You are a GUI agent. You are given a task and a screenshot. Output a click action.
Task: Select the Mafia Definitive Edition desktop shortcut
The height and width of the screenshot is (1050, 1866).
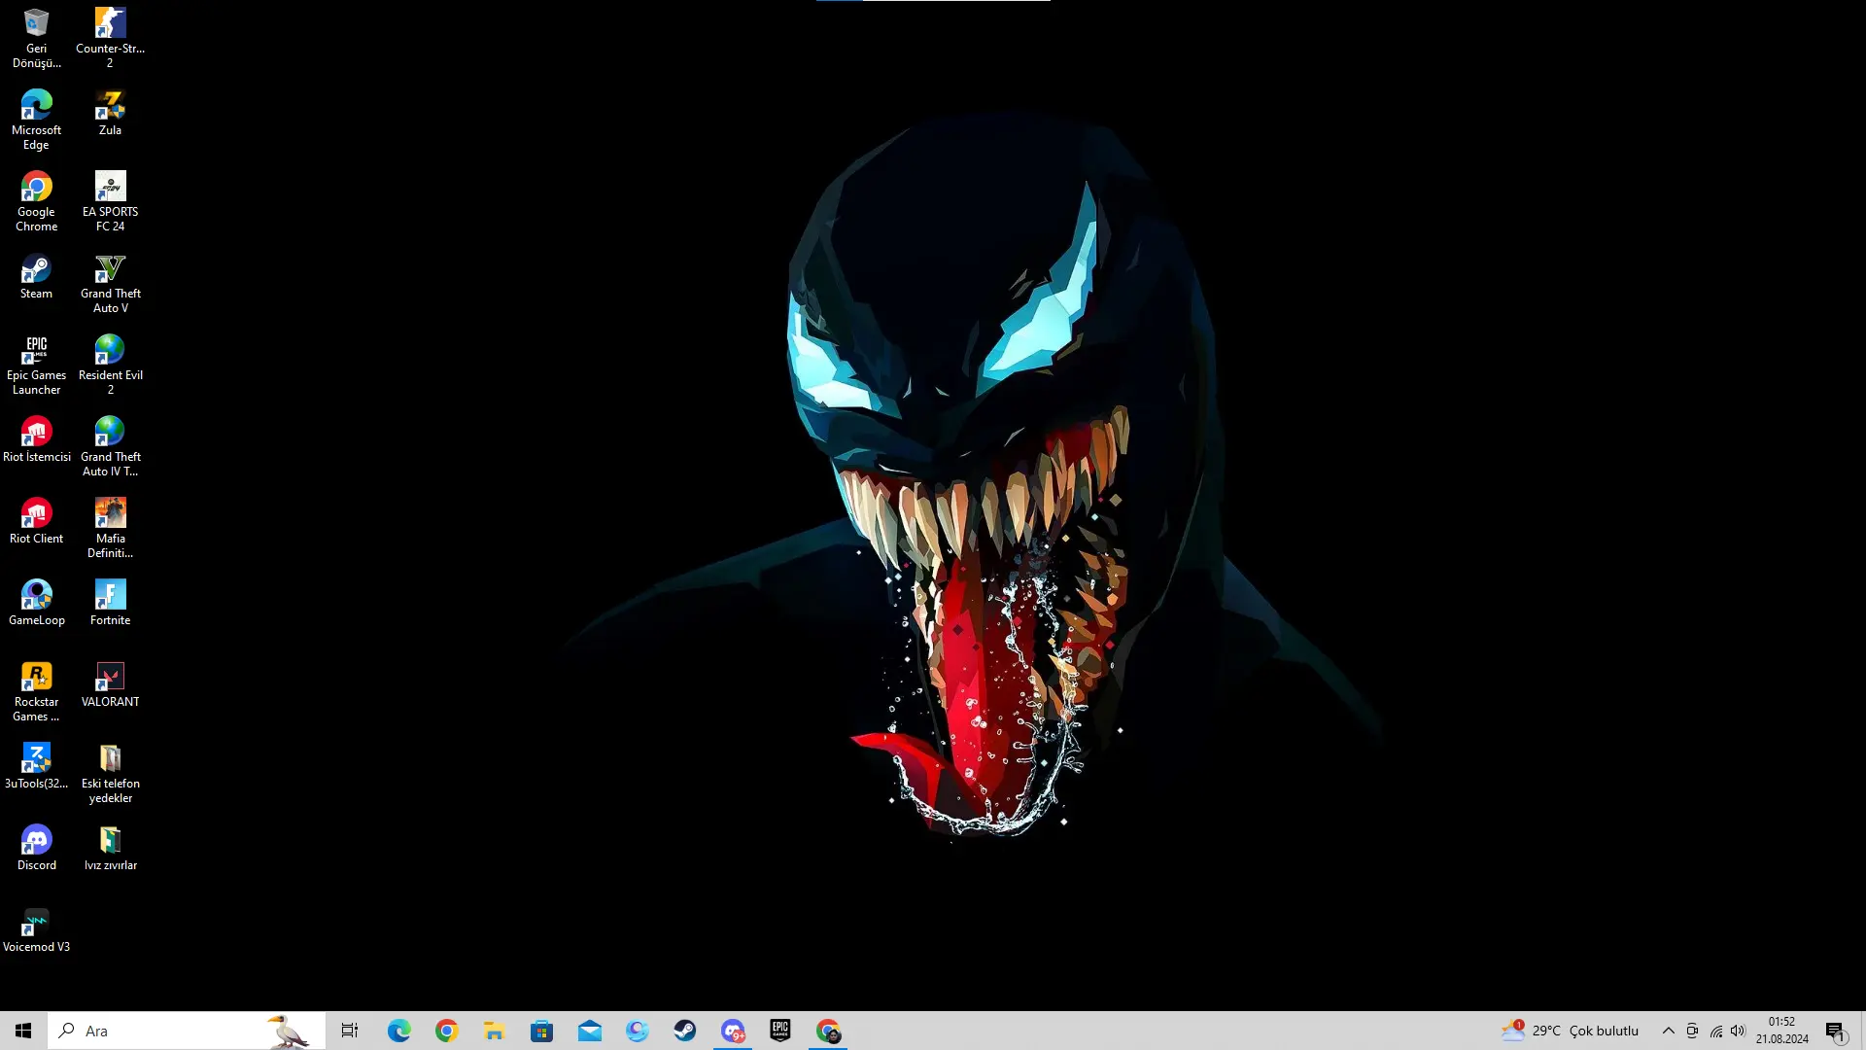point(110,528)
